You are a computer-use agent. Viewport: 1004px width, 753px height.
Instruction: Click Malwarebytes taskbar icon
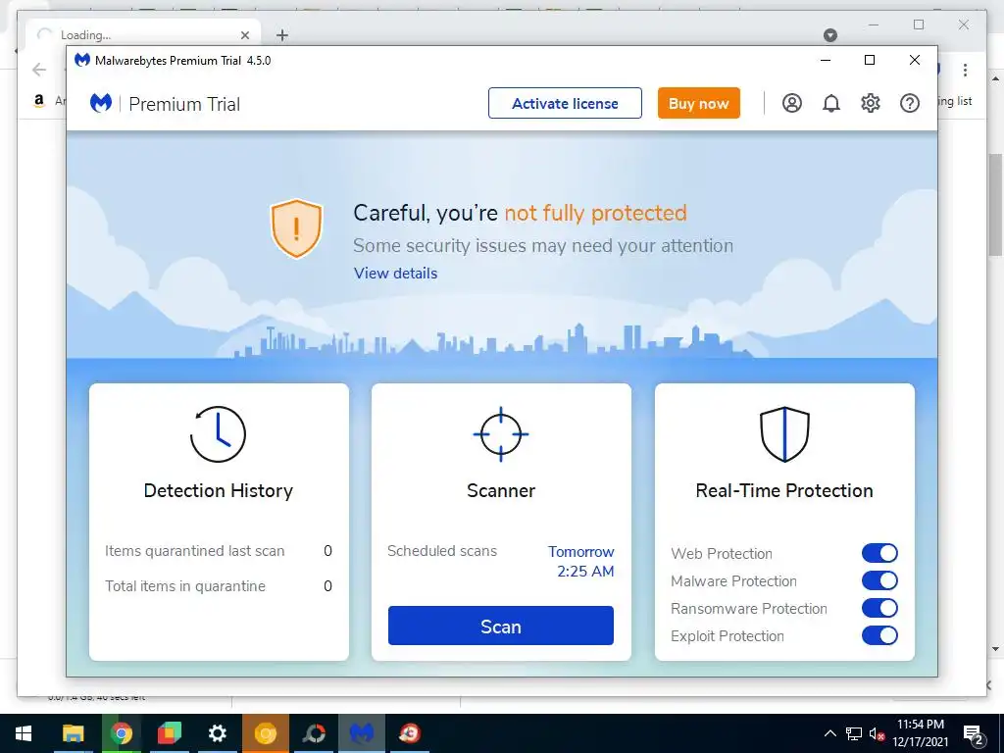click(x=362, y=733)
